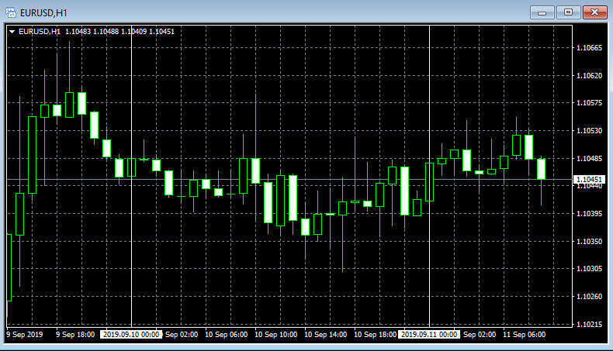Click the 10 Sep 14:00 time label
The width and height of the screenshot is (613, 351).
pos(325,335)
